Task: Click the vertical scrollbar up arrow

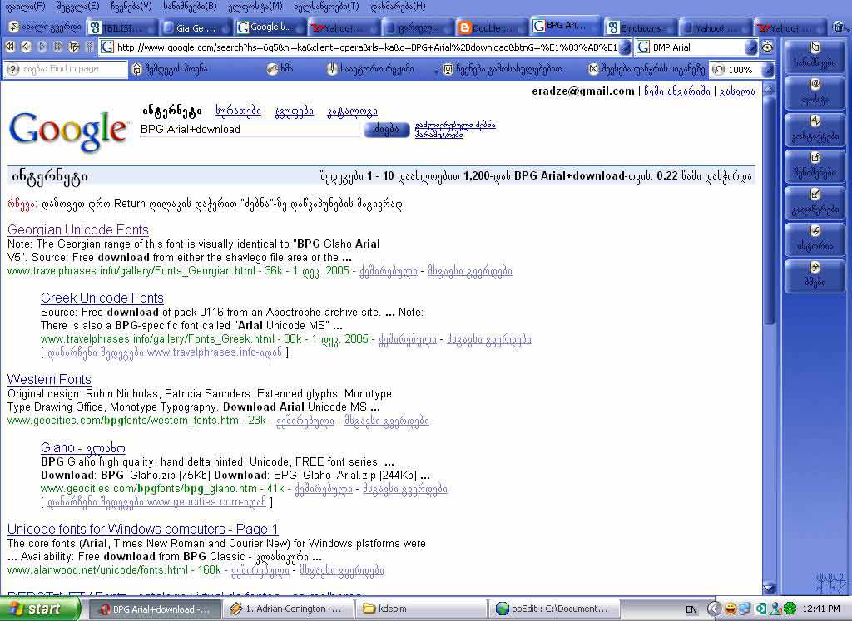Action: (x=768, y=89)
